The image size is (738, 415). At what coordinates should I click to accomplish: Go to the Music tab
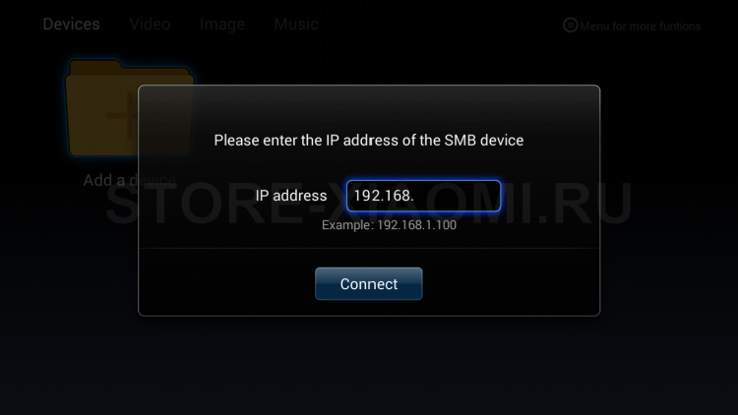(296, 24)
